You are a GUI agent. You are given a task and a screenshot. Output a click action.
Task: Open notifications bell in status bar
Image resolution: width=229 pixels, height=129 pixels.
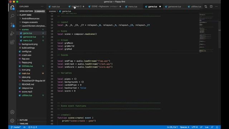tap(217, 127)
